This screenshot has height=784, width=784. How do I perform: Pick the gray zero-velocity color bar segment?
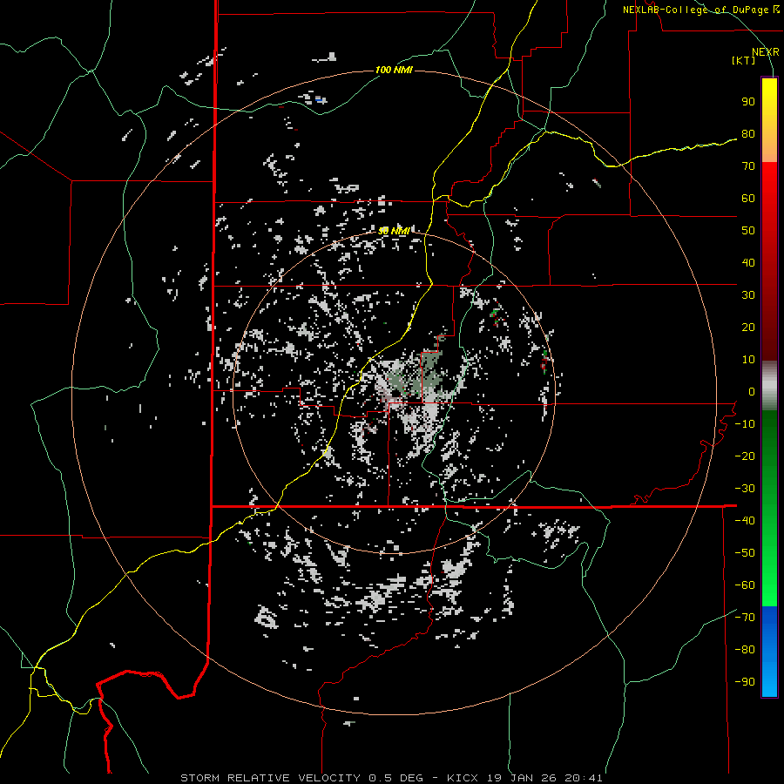[x=769, y=386]
